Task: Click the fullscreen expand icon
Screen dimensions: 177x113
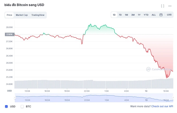Action: click(x=163, y=6)
